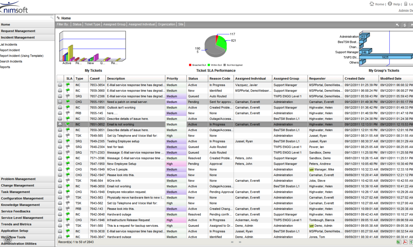Click green Within SLA legend swatch
413x247 pixels.
coord(209,65)
